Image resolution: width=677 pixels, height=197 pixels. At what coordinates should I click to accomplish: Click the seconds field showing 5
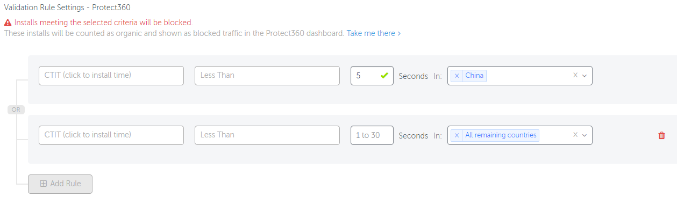[x=372, y=76]
